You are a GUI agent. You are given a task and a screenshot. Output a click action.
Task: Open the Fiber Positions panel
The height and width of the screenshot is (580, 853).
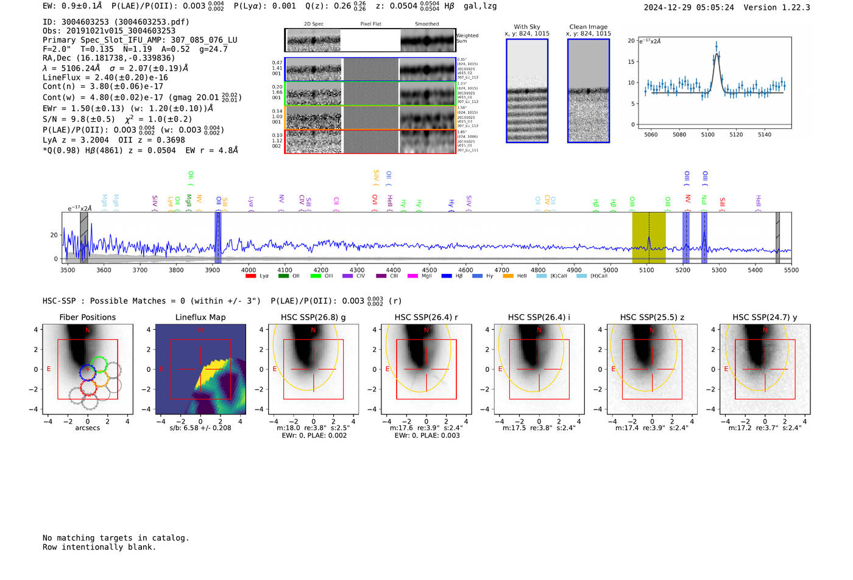(88, 369)
